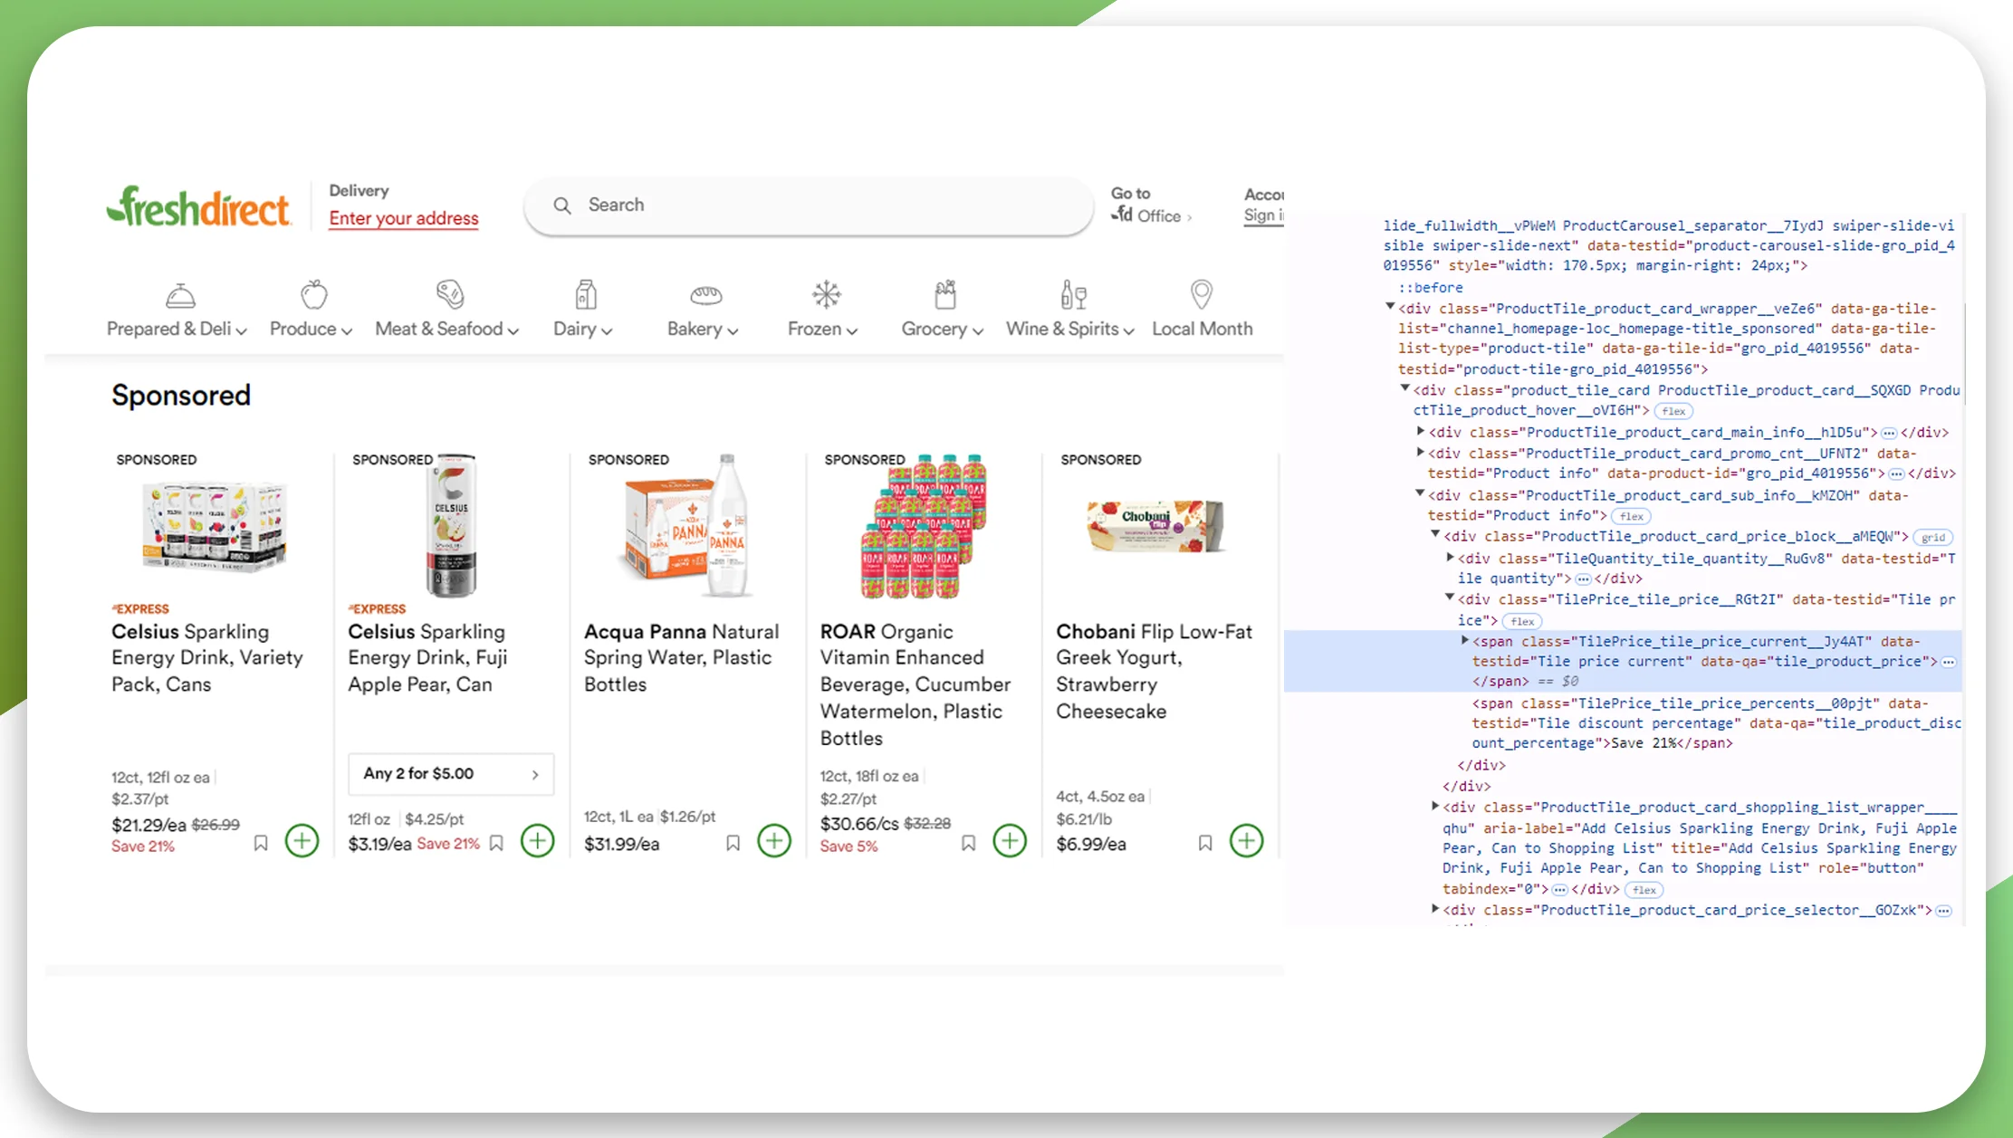Bookmark Celsius Fuji Apple Pear to list

[496, 843]
